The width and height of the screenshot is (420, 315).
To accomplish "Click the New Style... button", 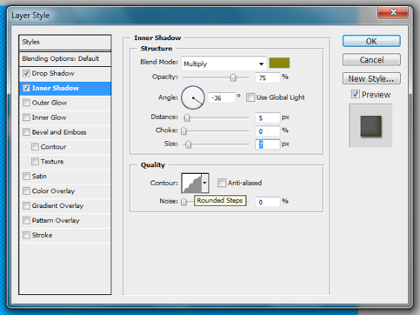I will (x=372, y=79).
